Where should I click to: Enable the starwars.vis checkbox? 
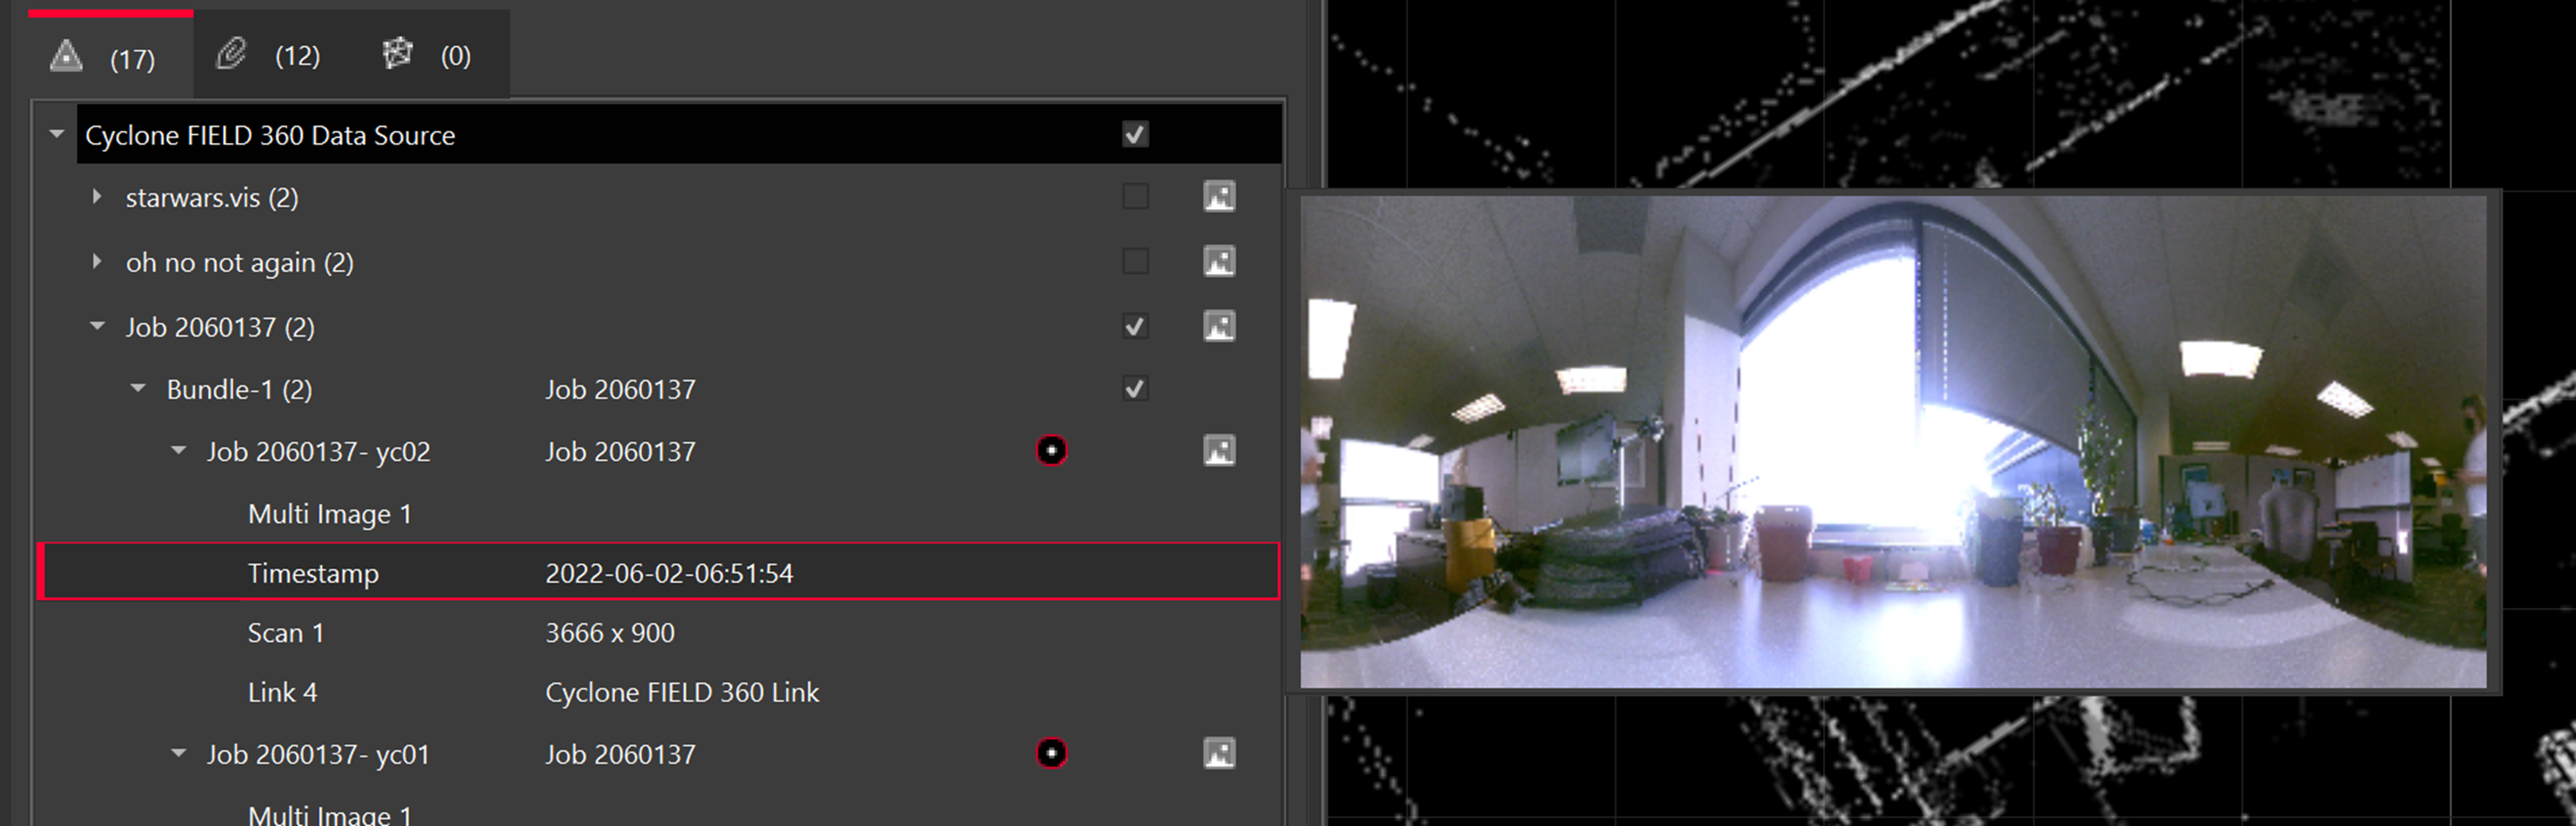[x=1135, y=197]
